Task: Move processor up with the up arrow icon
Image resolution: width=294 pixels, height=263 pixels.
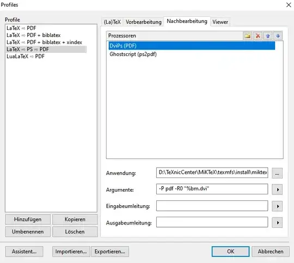Action: pos(268,35)
